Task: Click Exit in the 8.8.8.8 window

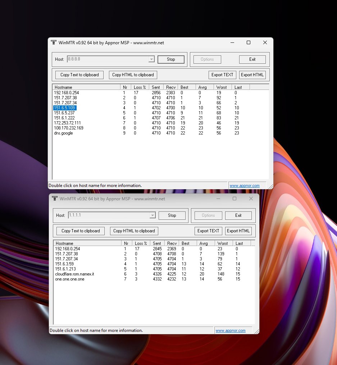Action: click(x=252, y=59)
